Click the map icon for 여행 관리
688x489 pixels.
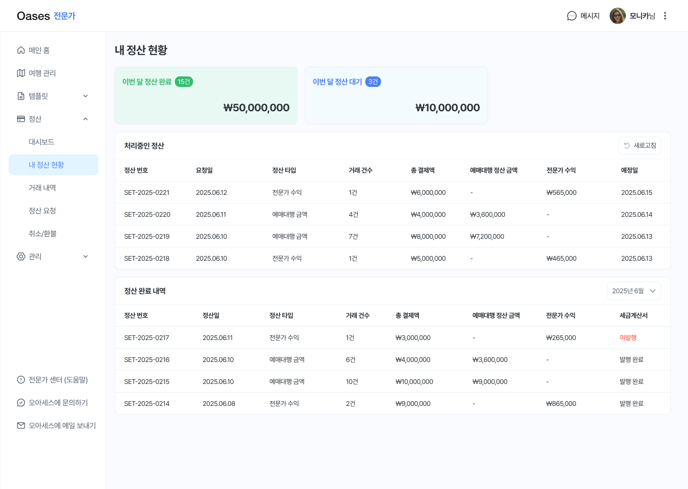tap(21, 73)
